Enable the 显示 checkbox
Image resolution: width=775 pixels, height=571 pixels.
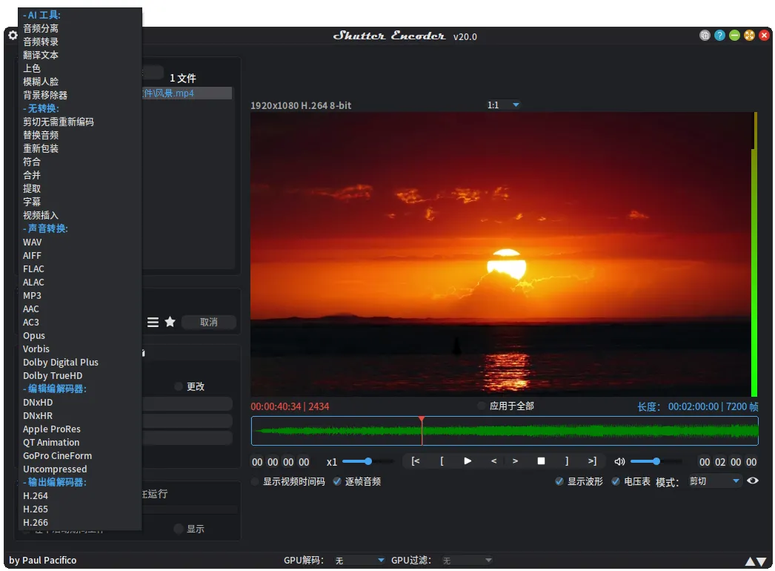pyautogui.click(x=179, y=529)
